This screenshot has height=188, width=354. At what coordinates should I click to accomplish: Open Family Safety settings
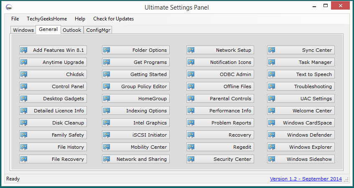53,135
